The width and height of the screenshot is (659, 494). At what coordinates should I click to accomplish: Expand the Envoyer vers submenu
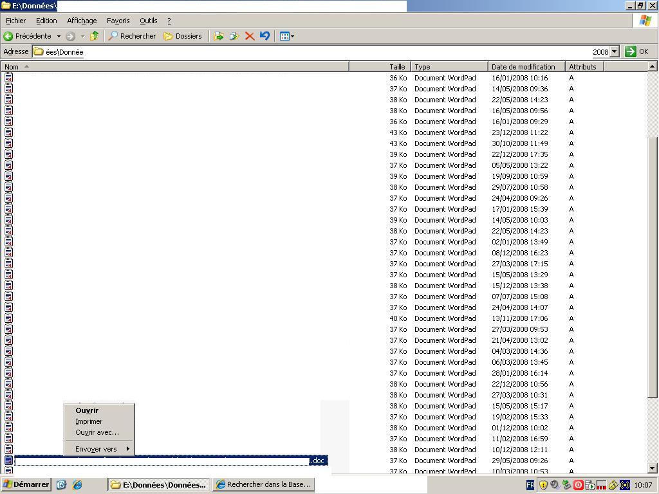[101, 449]
